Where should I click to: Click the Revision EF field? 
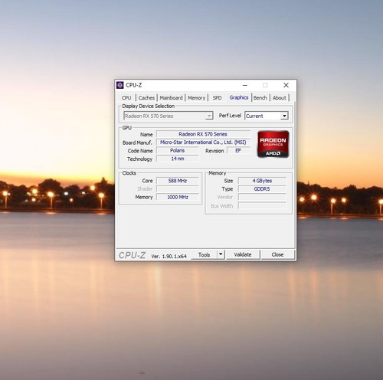(x=238, y=151)
